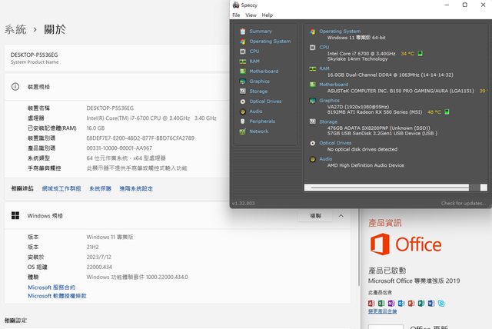Screen dimensions: 492x329
Task: Open the File menu in Speccy
Action: point(236,15)
